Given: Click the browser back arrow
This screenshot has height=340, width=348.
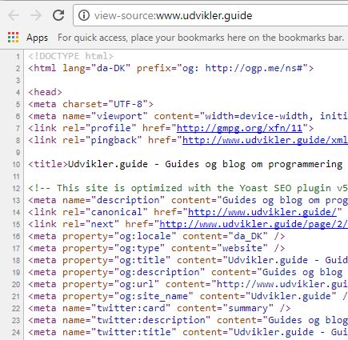Looking at the screenshot, I should (x=14, y=15).
